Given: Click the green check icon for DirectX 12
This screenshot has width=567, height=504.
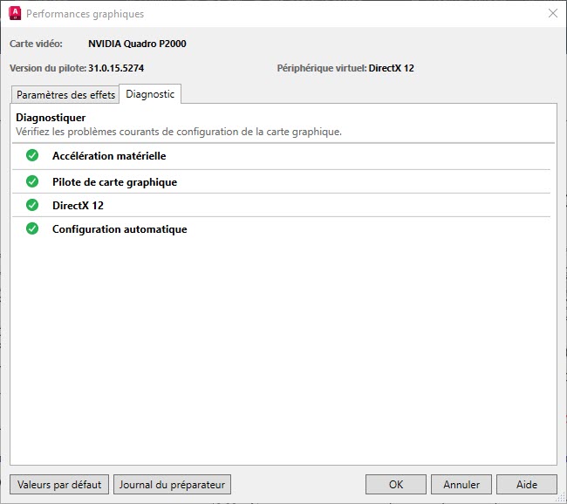Looking at the screenshot, I should 32,206.
